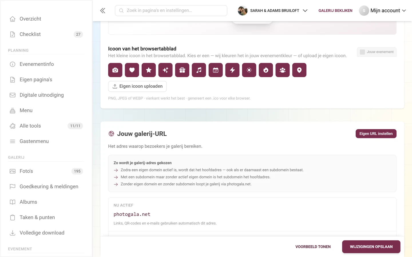Select the lightning bolt favicon icon
Viewport: 412px width, 257px height.
(232, 70)
